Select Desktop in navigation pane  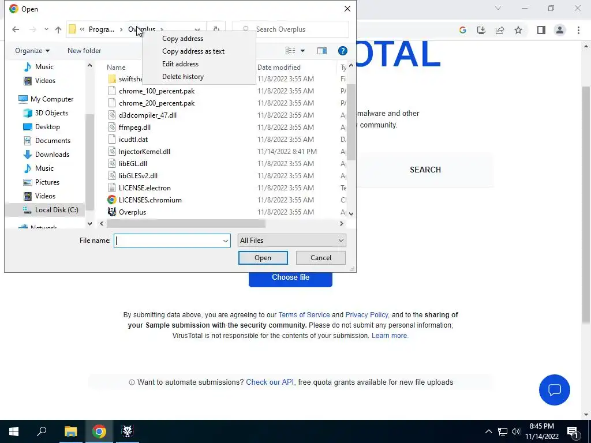click(47, 127)
